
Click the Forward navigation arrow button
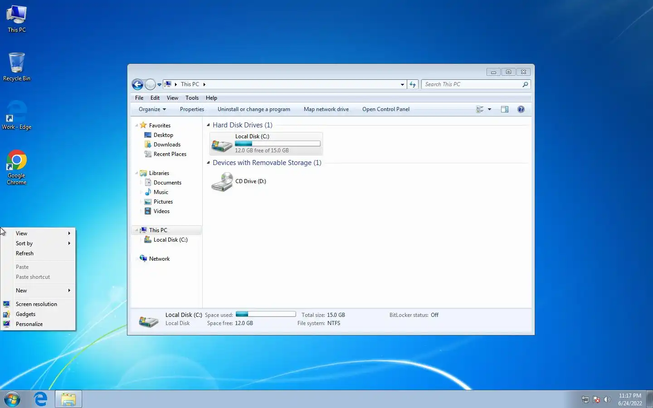(x=150, y=84)
